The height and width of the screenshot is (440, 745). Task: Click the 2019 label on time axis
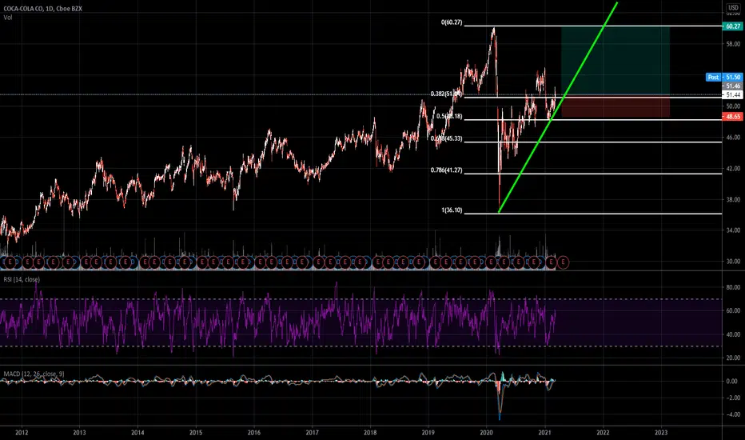[428, 432]
